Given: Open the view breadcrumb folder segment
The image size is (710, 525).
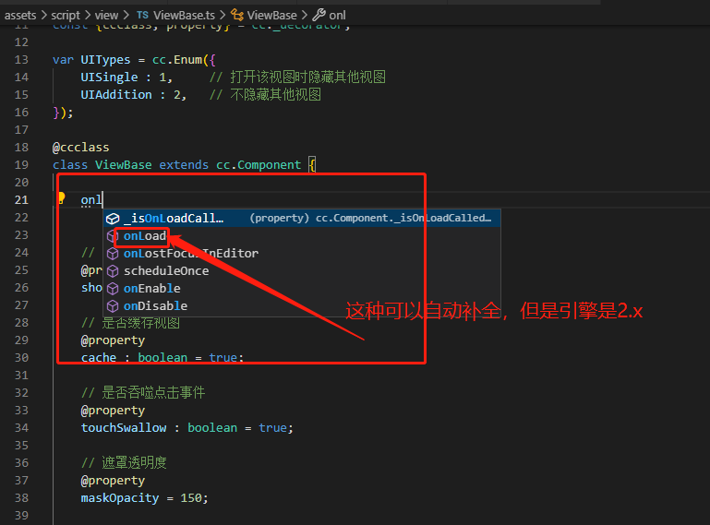Looking at the screenshot, I should tap(106, 16).
